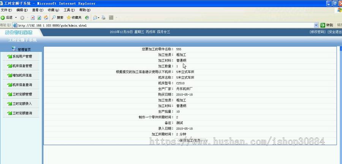Click the Forward arrow icon
Image resolution: width=342 pixels, height=164 pixels.
22,18
